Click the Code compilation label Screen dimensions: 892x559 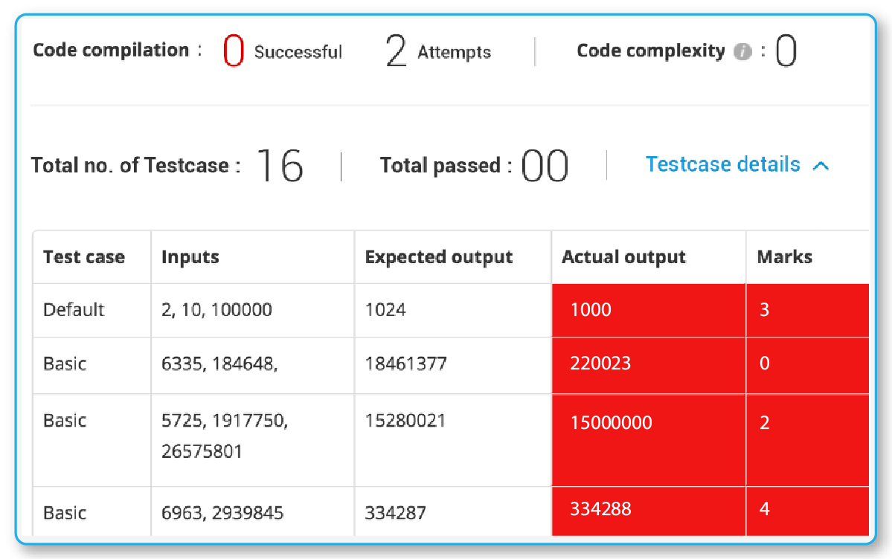pyautogui.click(x=110, y=50)
